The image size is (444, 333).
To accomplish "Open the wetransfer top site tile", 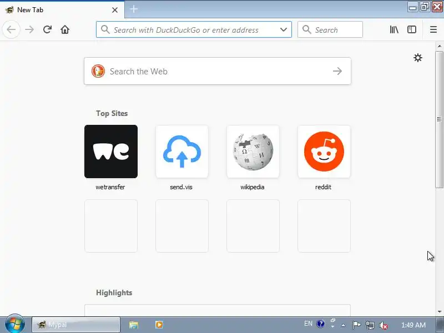I will [111, 152].
